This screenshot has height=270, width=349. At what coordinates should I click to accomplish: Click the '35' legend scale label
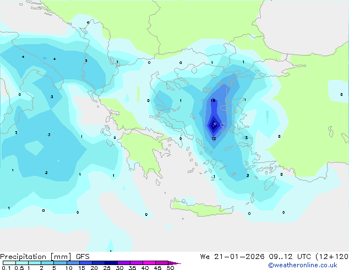(132, 268)
